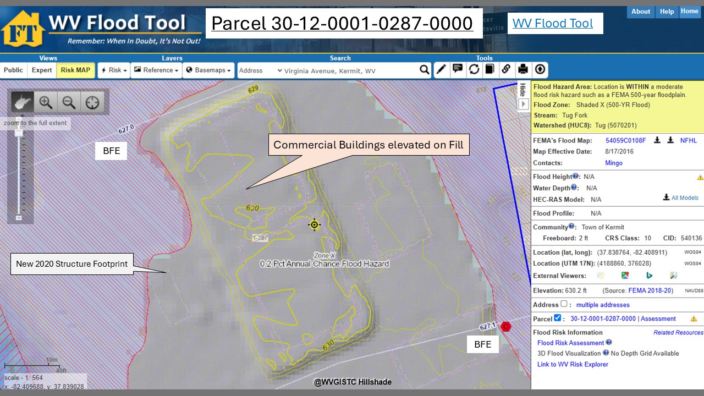
Task: Click the zoom in magnifier button
Action: pyautogui.click(x=46, y=102)
